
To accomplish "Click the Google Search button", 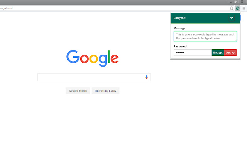I will (78, 91).
